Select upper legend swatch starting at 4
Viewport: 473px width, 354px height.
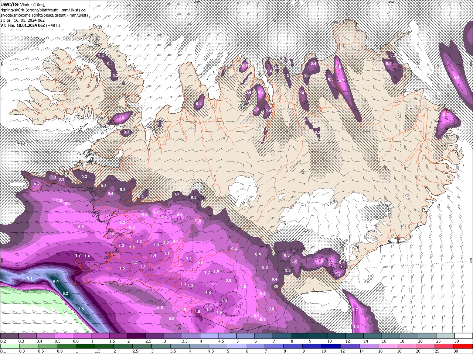(209, 336)
